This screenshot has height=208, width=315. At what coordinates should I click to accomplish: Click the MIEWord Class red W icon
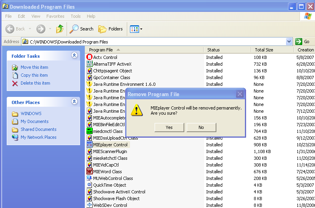coord(90,172)
